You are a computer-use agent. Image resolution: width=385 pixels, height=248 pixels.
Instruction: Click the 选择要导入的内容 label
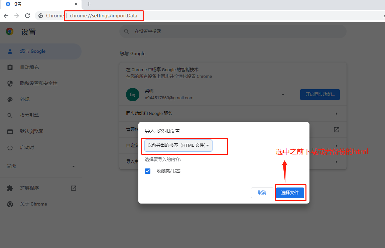coord(163,160)
